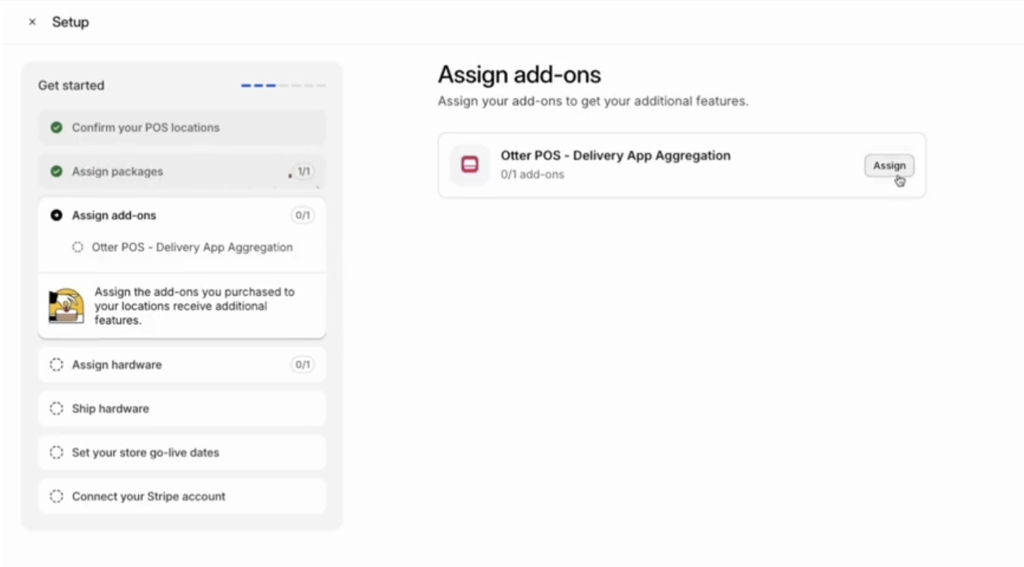Image resolution: width=1024 pixels, height=567 pixels.
Task: Select the Assign add-ons step
Action: (x=182, y=215)
